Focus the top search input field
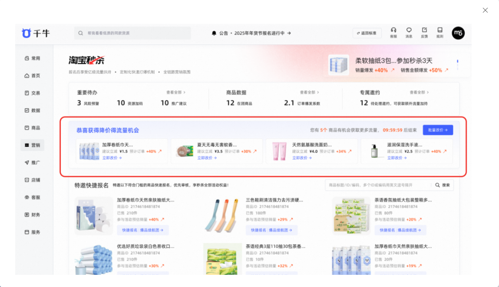This screenshot has width=499, height=287. (x=132, y=33)
